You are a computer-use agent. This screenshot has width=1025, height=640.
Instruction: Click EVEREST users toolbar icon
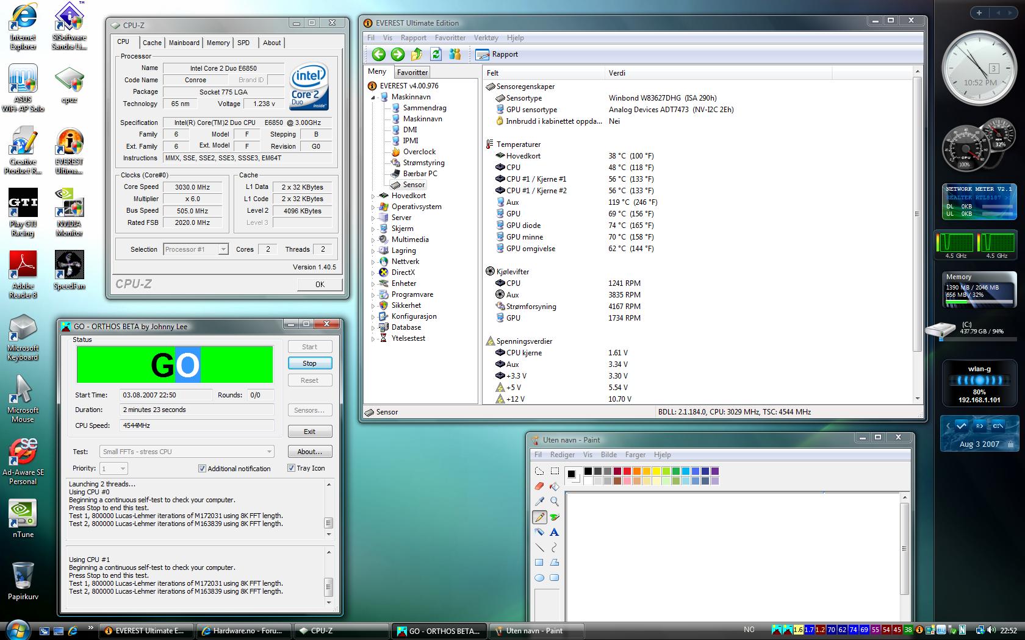455,54
